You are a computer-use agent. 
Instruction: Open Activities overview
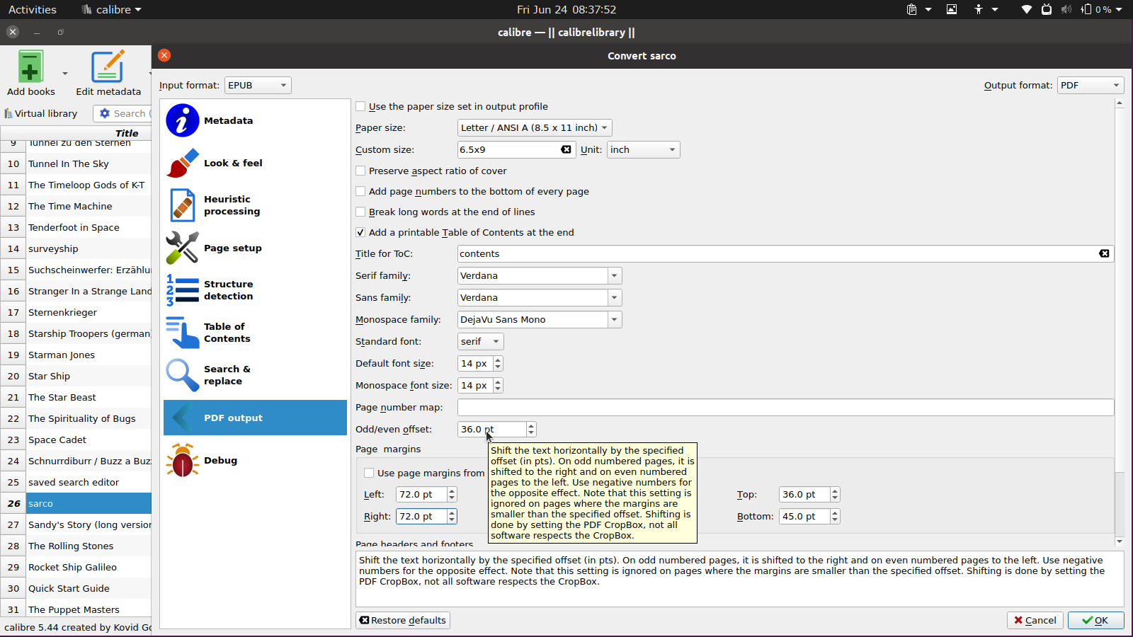coord(33,9)
